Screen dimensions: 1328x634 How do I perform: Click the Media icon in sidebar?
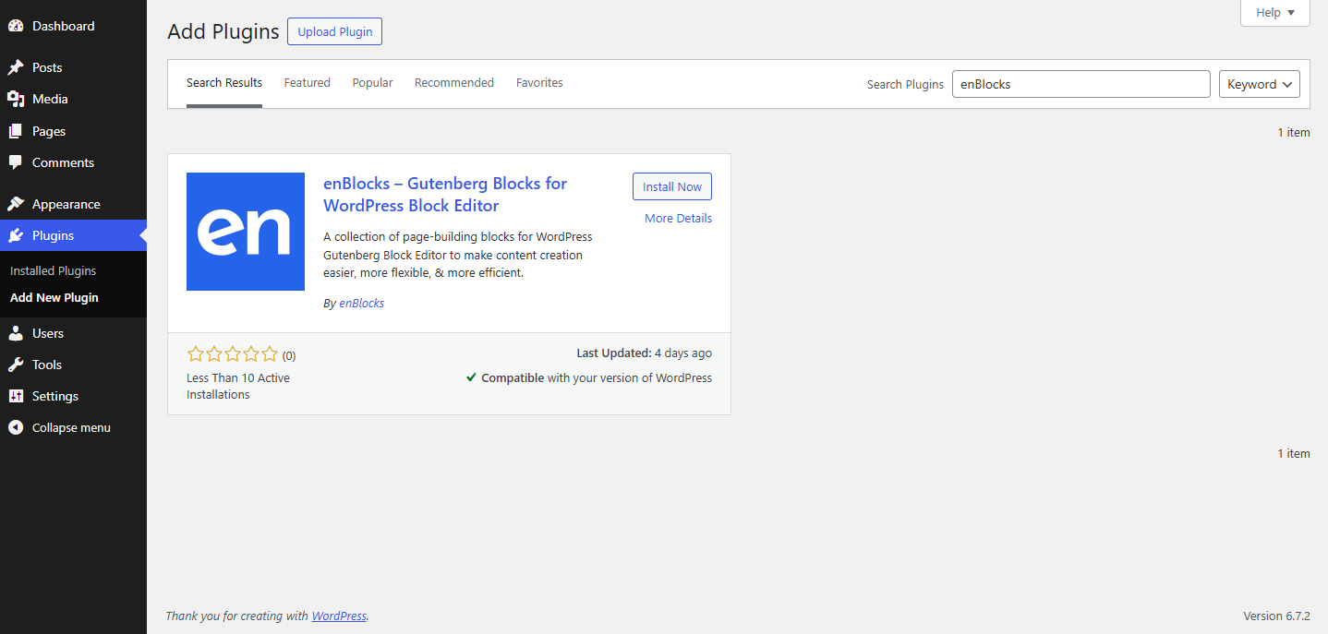coord(16,99)
